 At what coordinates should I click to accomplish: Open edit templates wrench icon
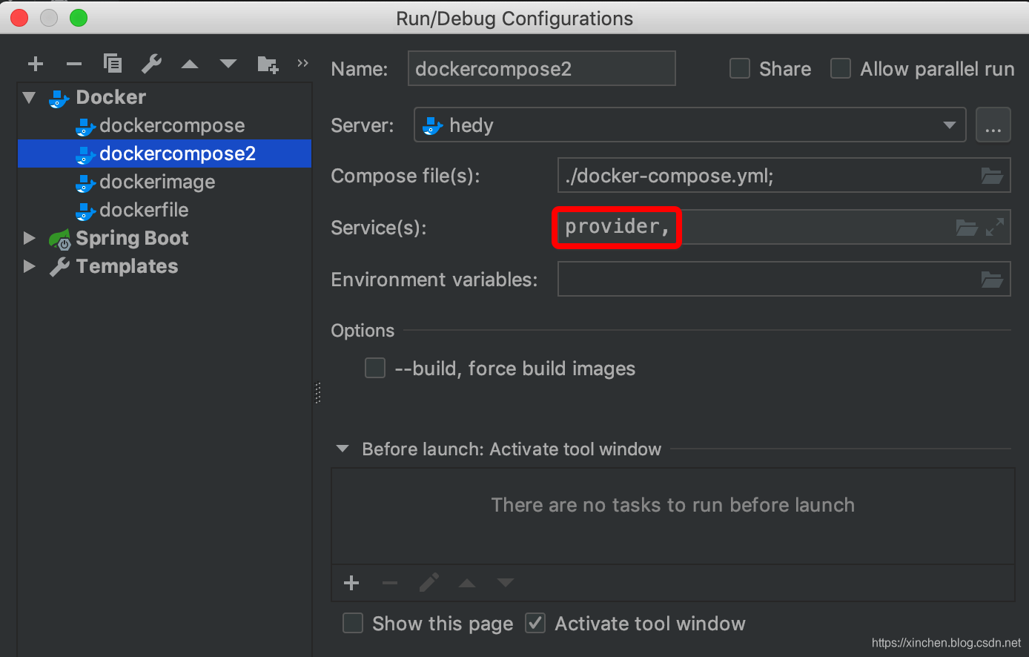(151, 64)
